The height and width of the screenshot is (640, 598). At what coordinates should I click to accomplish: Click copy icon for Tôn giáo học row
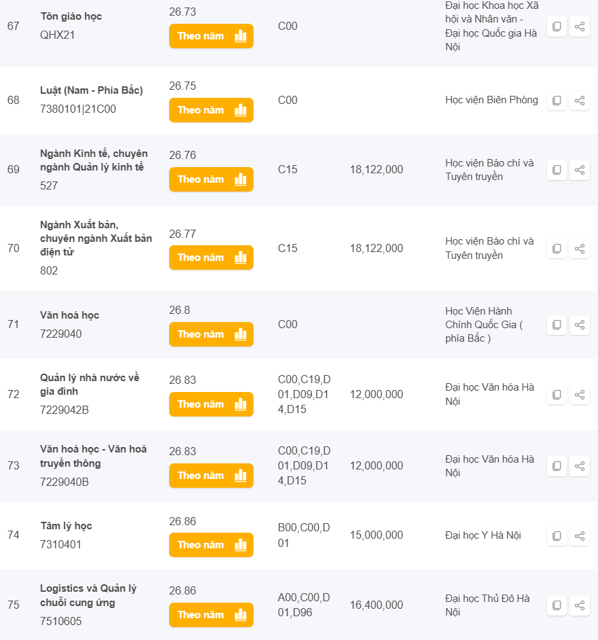coord(557,26)
